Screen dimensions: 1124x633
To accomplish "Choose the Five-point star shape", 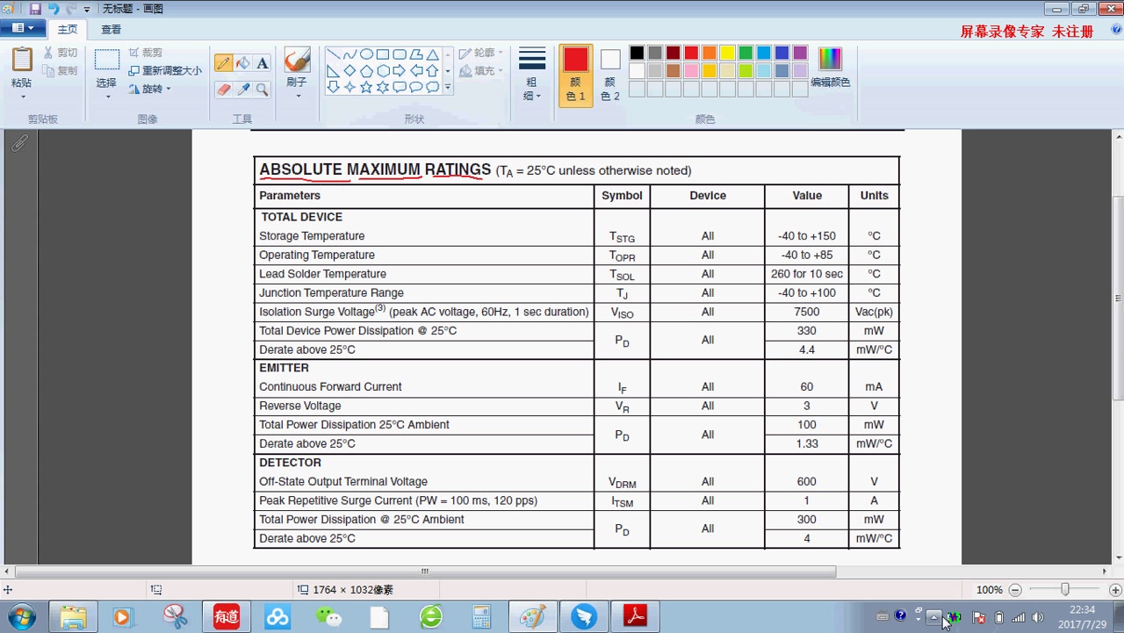I will [366, 87].
